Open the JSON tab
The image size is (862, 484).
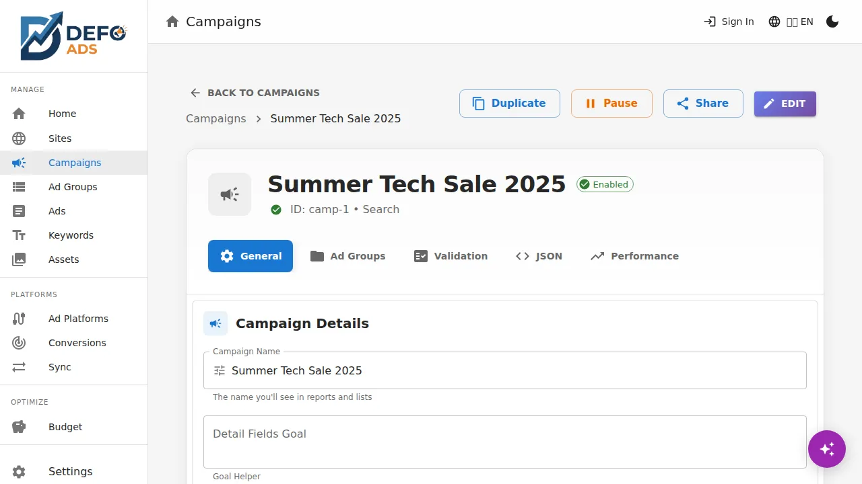539,256
